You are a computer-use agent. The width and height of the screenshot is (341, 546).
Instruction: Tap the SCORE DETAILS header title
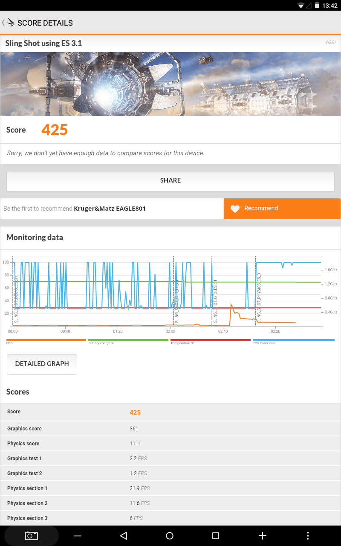(45, 23)
